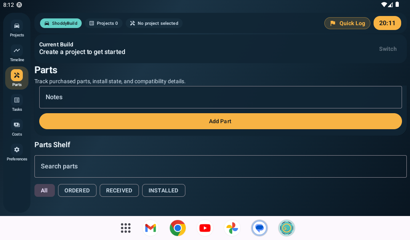The image size is (410, 240).
Task: Open the app drawer grid icon
Action: coord(126,228)
